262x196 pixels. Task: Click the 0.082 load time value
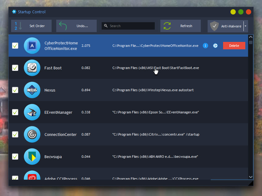[86, 68]
